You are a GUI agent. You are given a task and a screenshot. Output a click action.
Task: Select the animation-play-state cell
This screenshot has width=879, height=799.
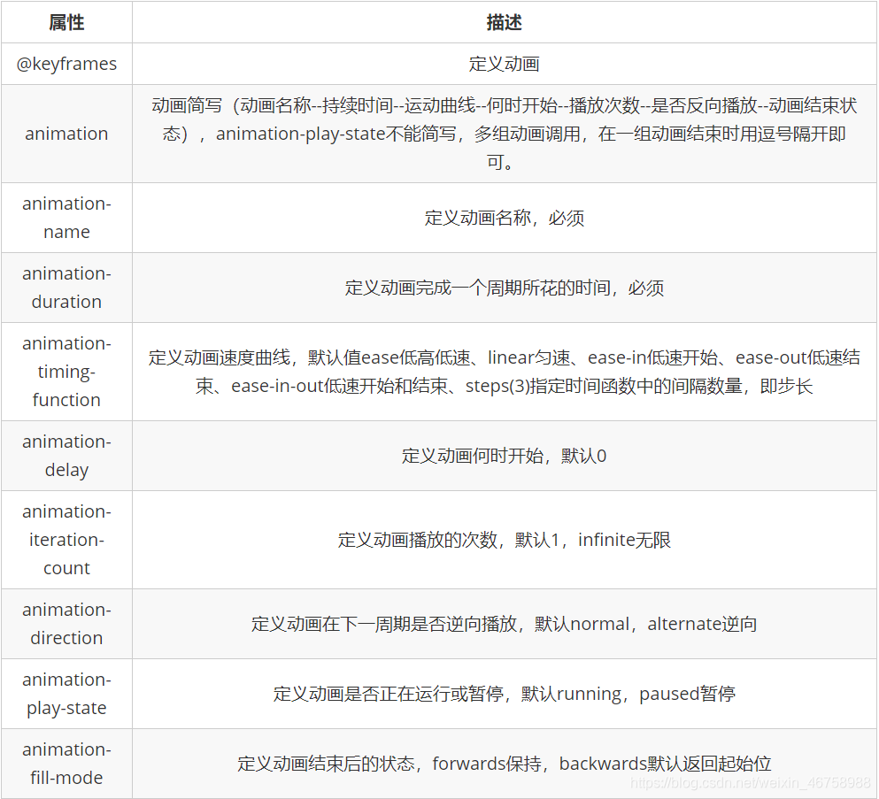66,694
